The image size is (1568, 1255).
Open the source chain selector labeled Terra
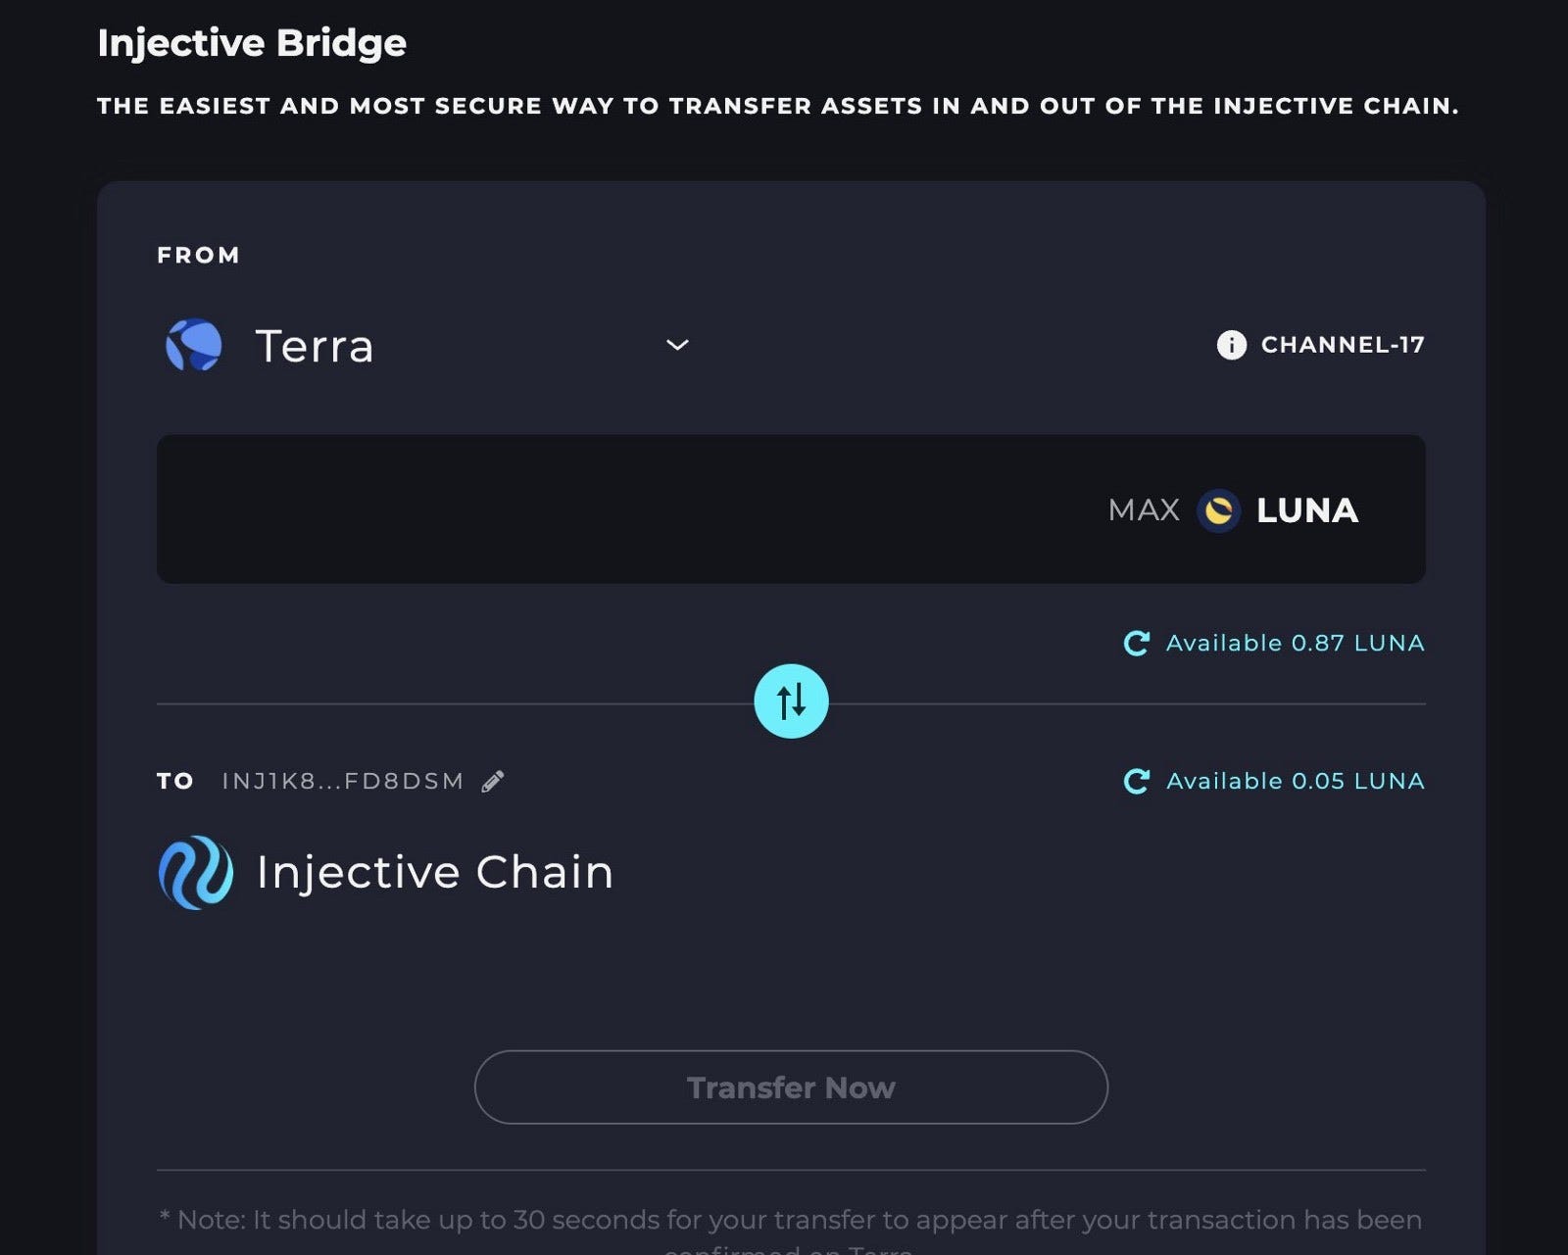315,346
